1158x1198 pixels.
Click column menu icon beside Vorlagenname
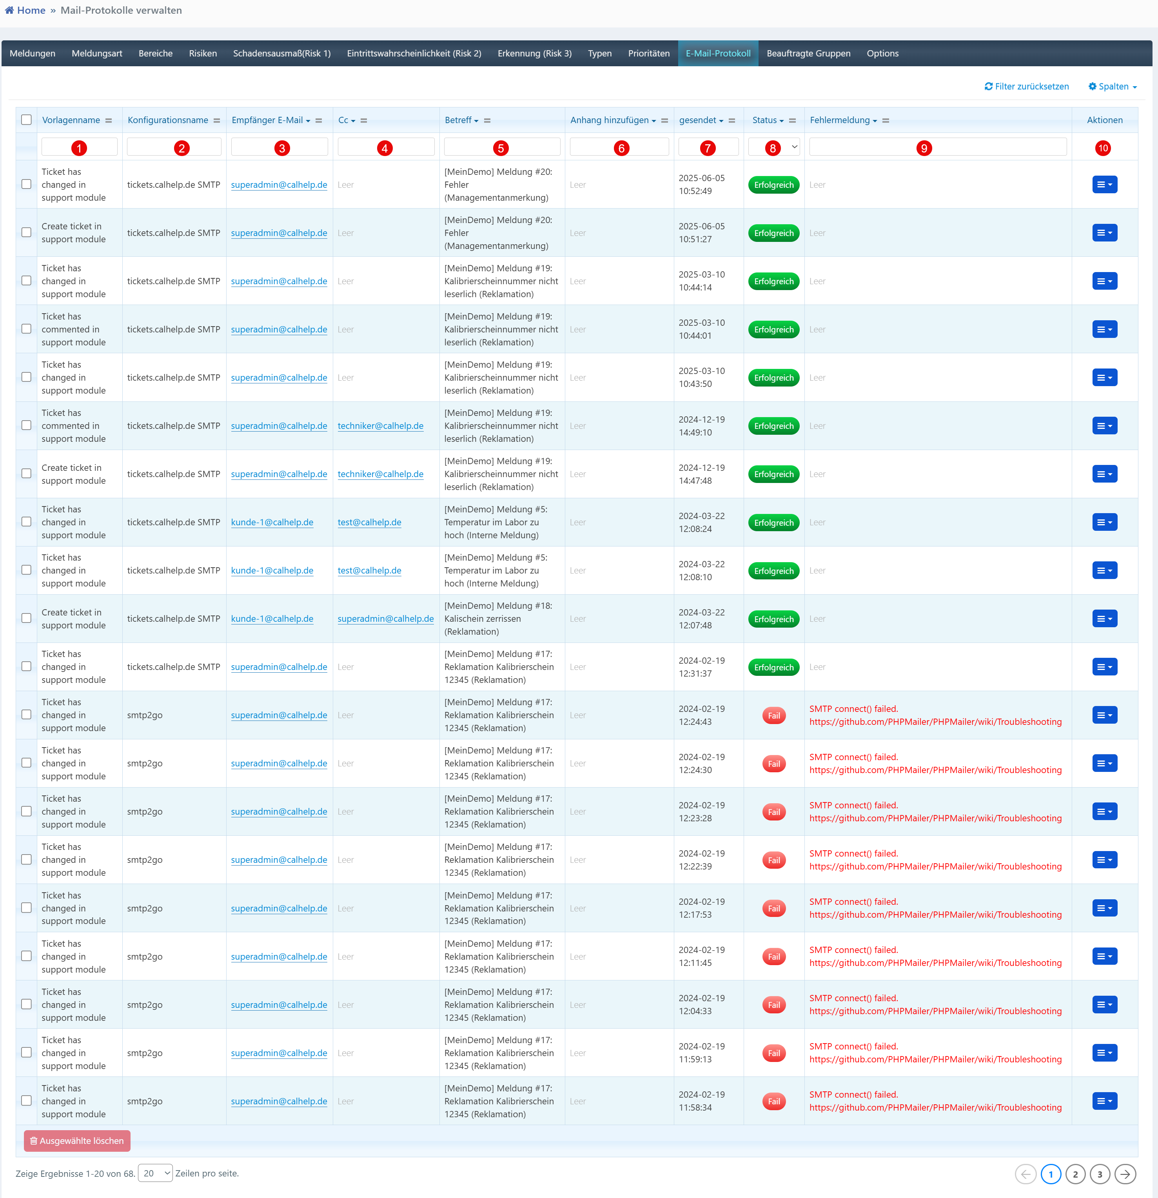109,120
